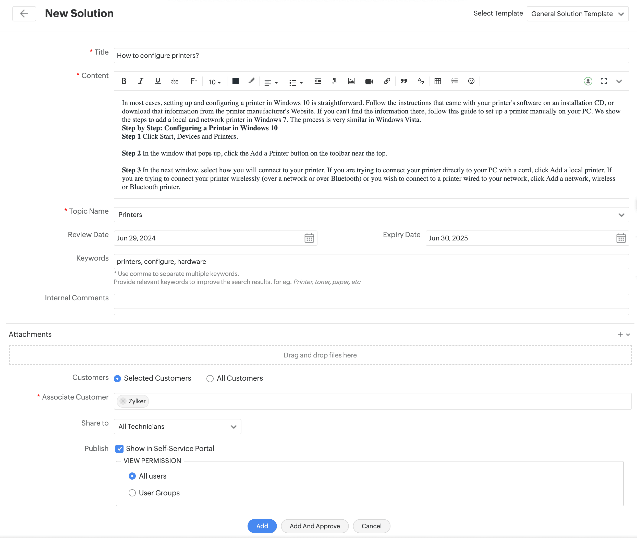Insert a hyperlink with link icon
The image size is (637, 539).
click(387, 81)
